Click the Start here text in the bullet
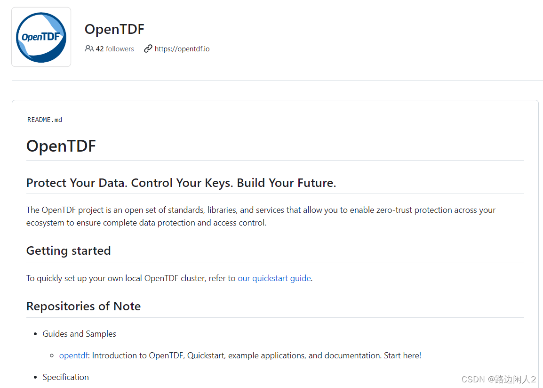Image resolution: width=543 pixels, height=388 pixels. click(x=403, y=355)
